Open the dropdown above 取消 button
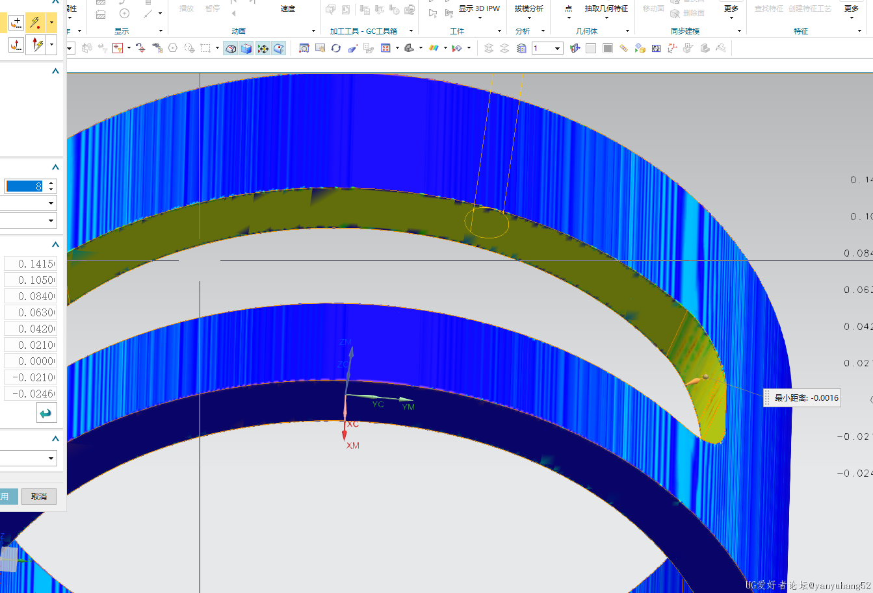The image size is (873, 593). [29, 459]
